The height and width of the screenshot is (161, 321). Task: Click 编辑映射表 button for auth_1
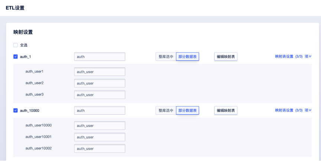(226, 57)
